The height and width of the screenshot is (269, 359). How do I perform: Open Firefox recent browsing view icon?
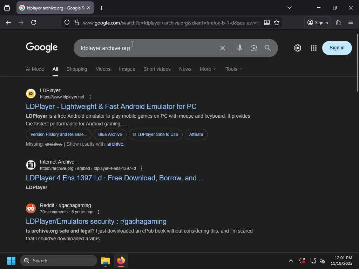pyautogui.click(x=7, y=8)
